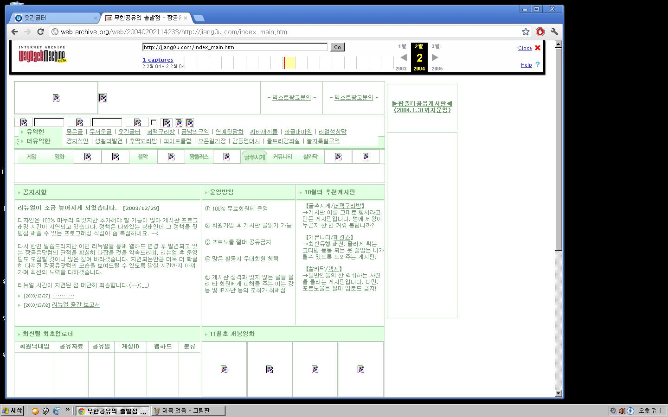This screenshot has width=668, height=417.
Task: Jump to the year 2005 in the Wayback toolbar
Action: pyautogui.click(x=437, y=69)
